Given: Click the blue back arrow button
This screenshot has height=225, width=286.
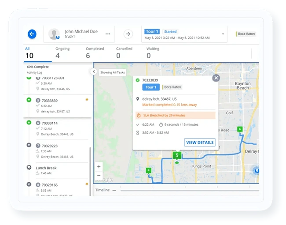Looking at the screenshot, I should pos(32,34).
